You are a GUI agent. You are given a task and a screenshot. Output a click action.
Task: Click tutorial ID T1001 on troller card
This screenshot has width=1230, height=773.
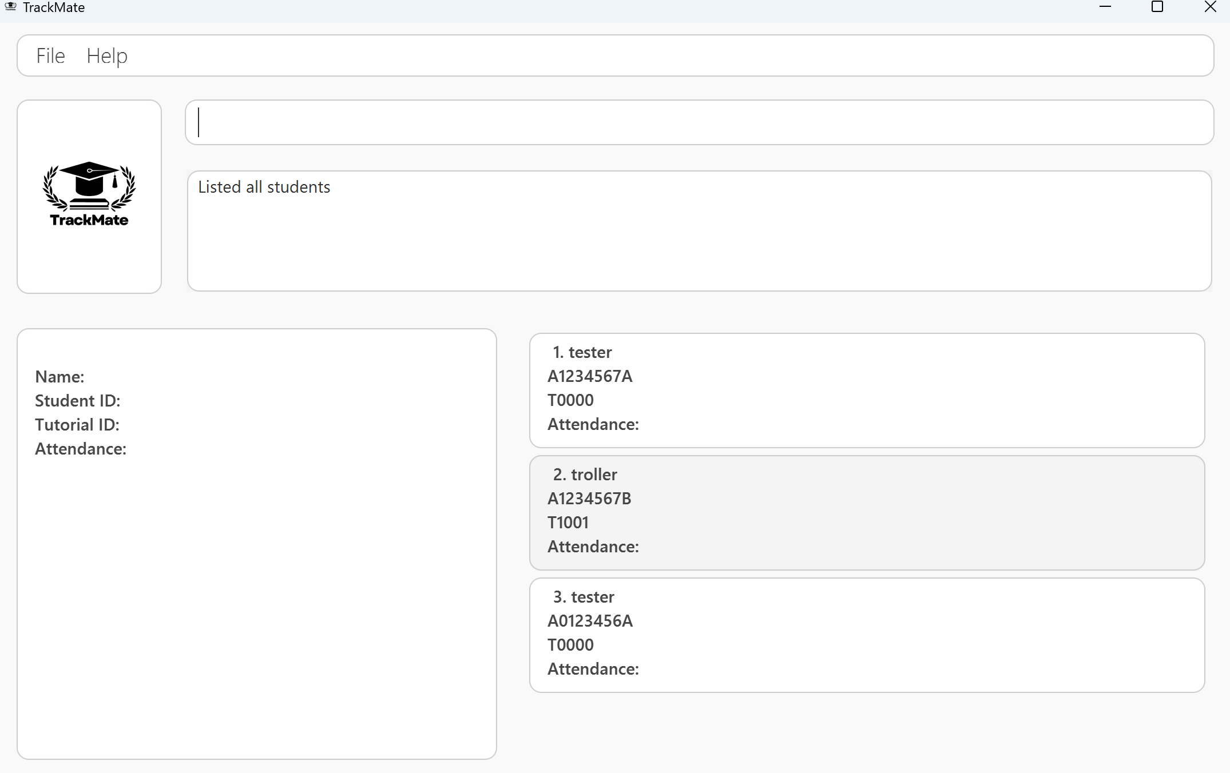(x=568, y=523)
